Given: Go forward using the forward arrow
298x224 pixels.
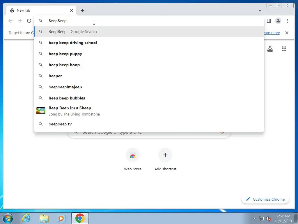Looking at the screenshot, I should [x=20, y=21].
